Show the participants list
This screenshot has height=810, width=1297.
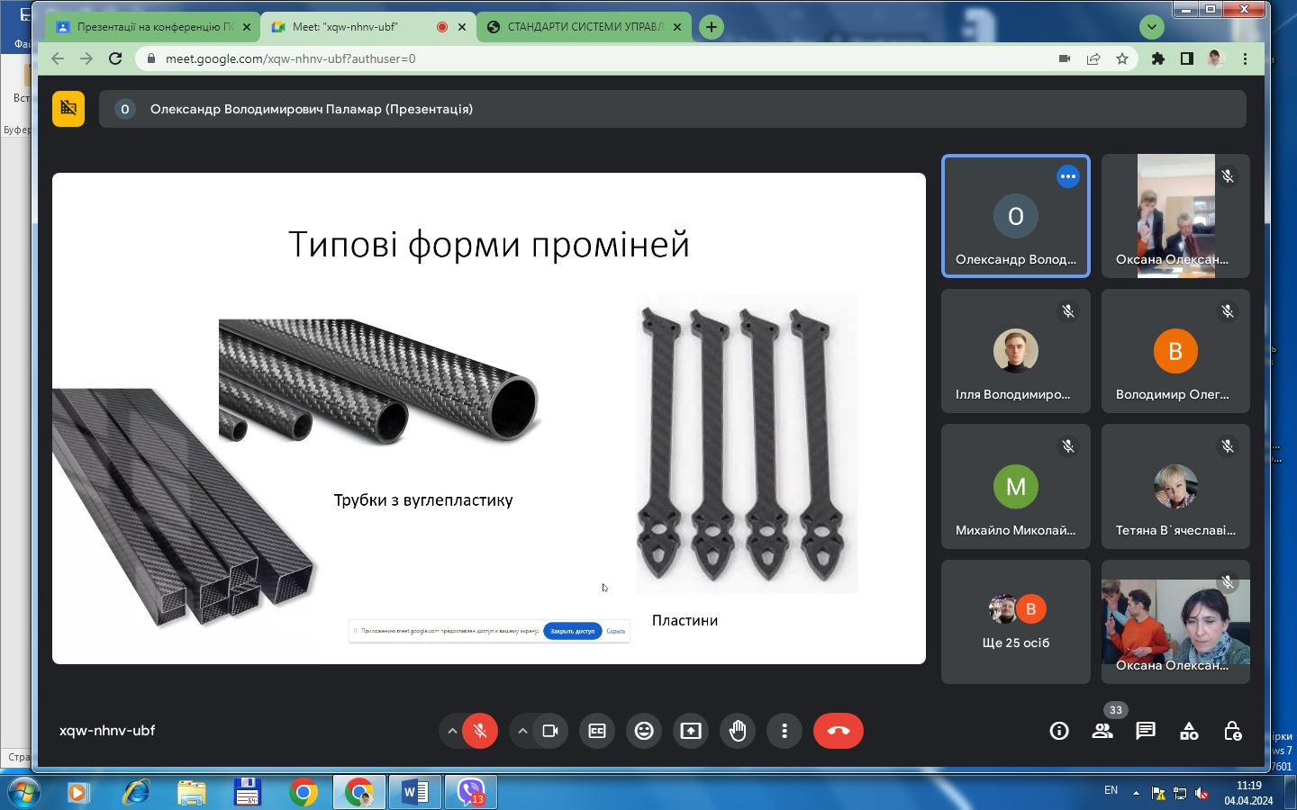pyautogui.click(x=1102, y=731)
